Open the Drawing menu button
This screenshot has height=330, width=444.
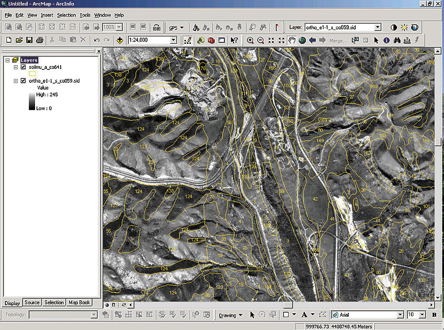(x=230, y=315)
